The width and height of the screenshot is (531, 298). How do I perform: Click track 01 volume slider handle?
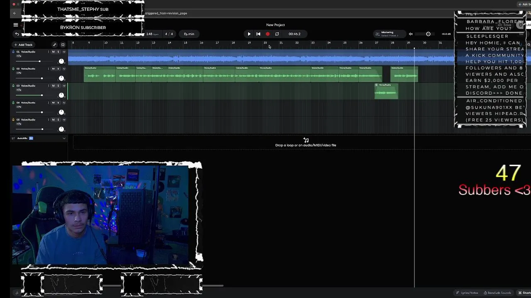40,61
